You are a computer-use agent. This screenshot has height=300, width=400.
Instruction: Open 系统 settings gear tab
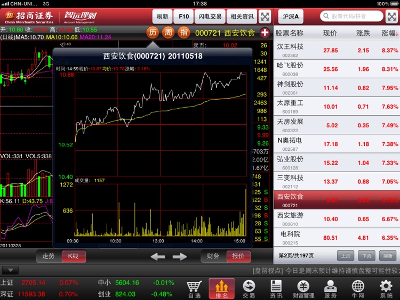pyautogui.click(x=386, y=289)
